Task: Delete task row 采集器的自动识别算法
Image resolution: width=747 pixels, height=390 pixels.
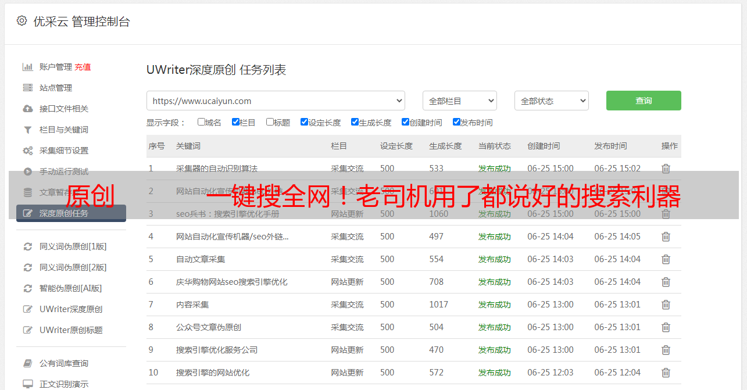Action: [666, 169]
